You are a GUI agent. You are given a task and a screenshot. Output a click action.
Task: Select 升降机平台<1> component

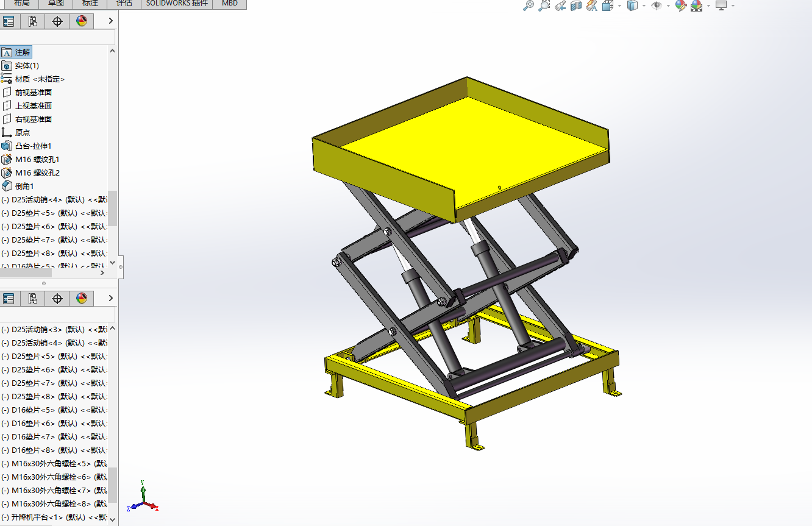tap(54, 517)
